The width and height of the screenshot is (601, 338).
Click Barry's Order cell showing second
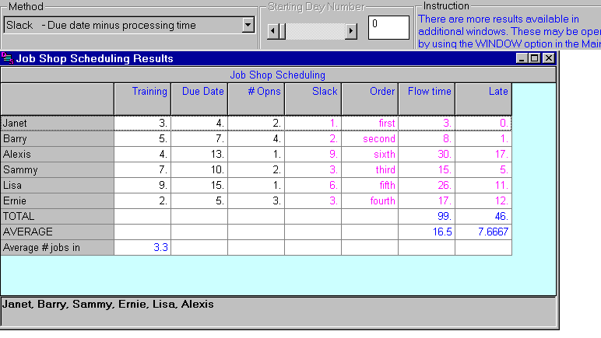(x=370, y=138)
